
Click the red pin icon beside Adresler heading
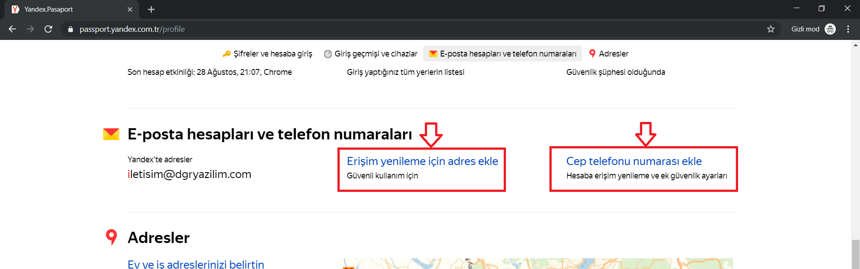[x=111, y=237]
